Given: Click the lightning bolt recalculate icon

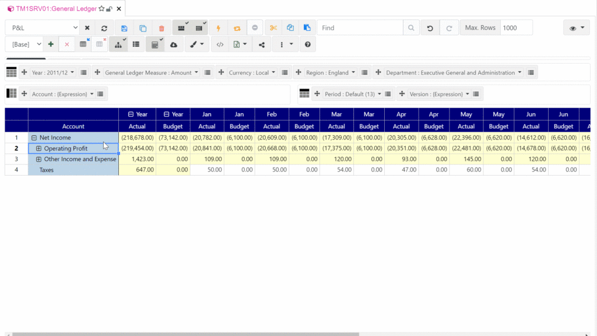Looking at the screenshot, I should (x=219, y=28).
